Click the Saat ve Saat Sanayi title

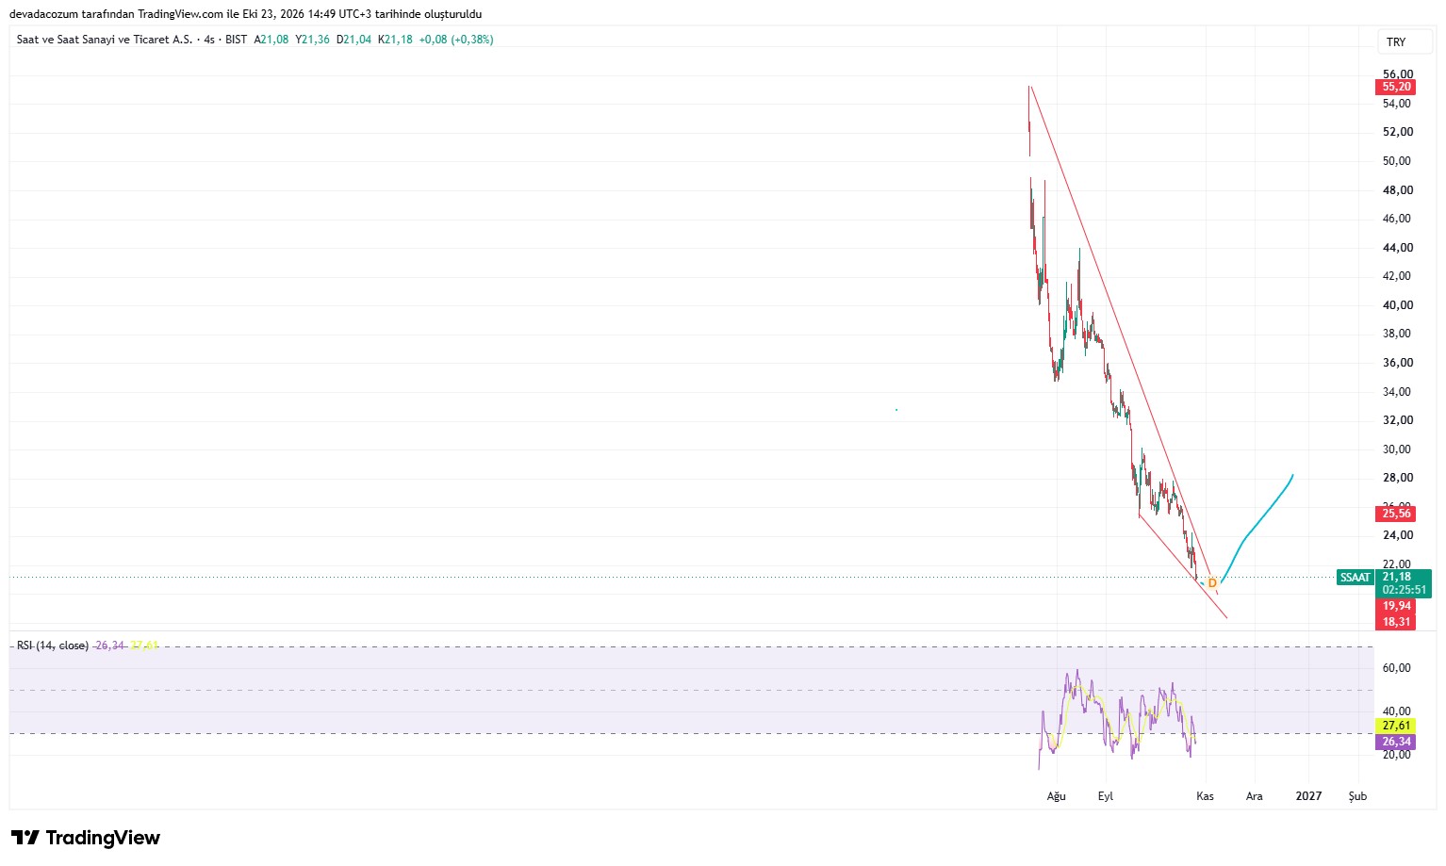(x=105, y=40)
